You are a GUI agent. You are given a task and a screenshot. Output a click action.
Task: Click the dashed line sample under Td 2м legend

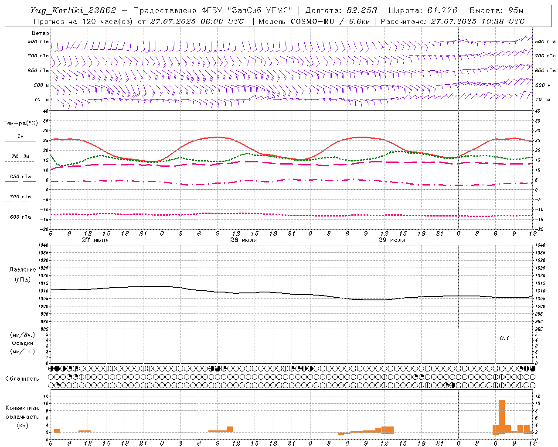(19, 162)
